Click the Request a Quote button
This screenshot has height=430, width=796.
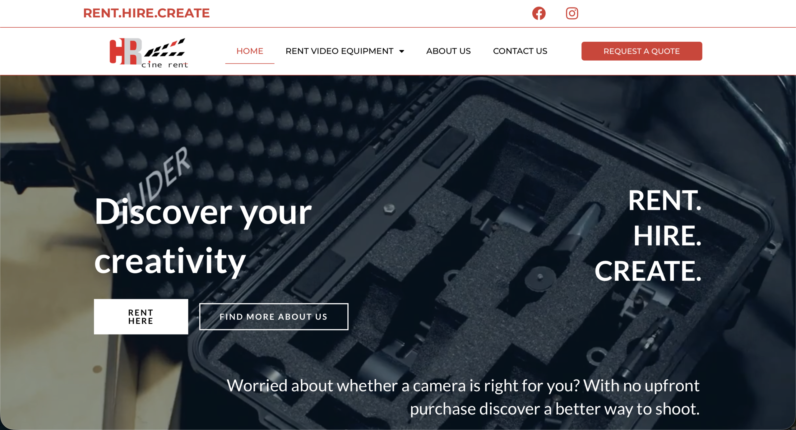click(641, 51)
